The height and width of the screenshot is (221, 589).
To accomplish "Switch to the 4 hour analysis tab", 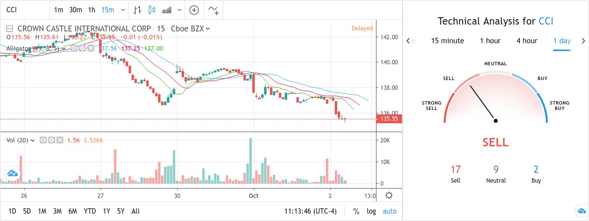I will 527,41.
